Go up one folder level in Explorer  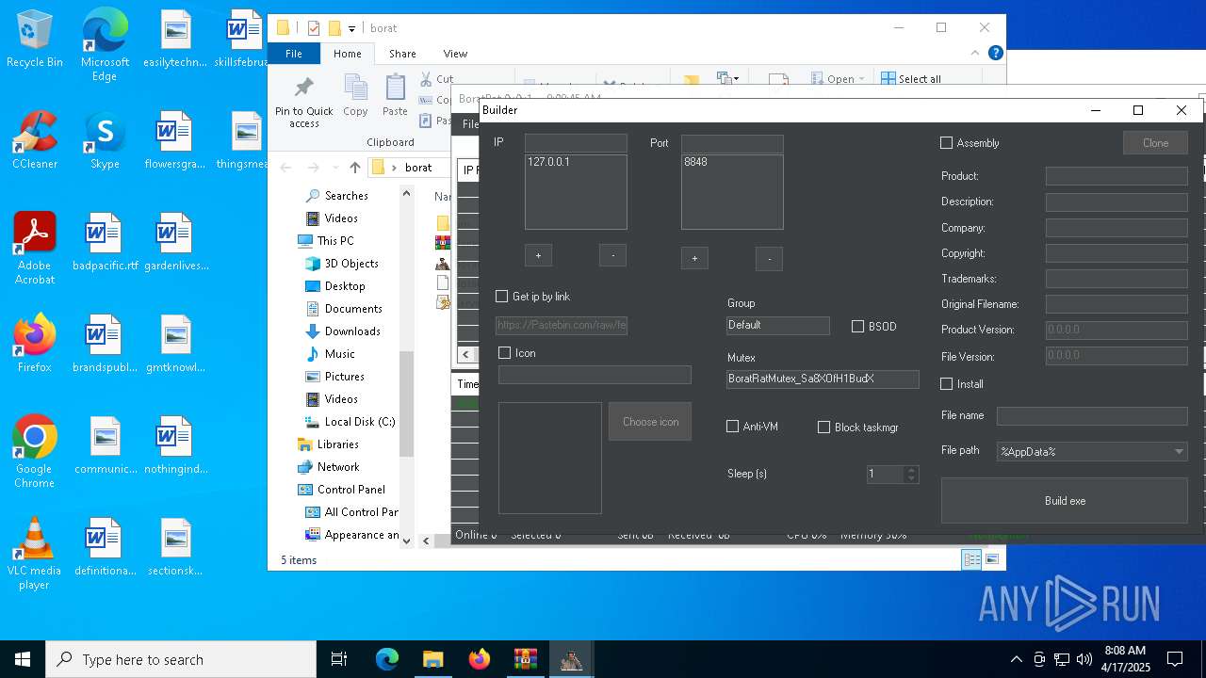click(354, 168)
